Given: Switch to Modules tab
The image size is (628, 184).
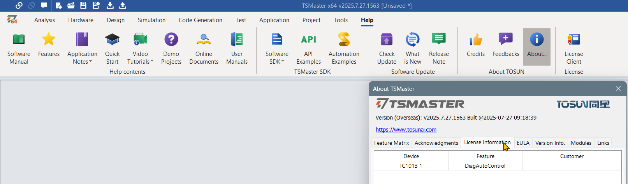Looking at the screenshot, I should point(581,143).
